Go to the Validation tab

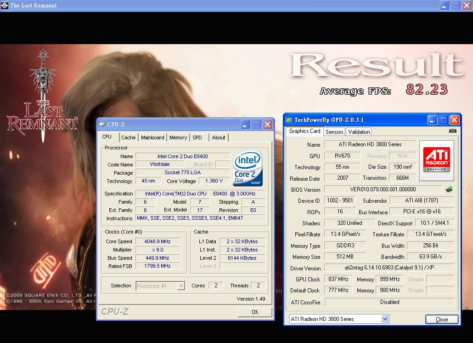(x=359, y=132)
